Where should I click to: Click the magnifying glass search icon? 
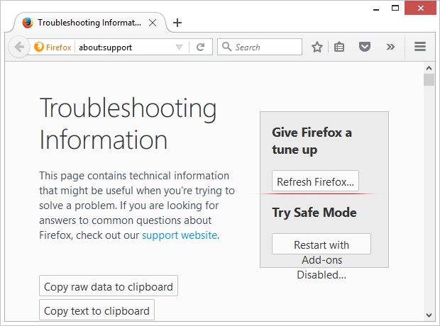point(226,47)
